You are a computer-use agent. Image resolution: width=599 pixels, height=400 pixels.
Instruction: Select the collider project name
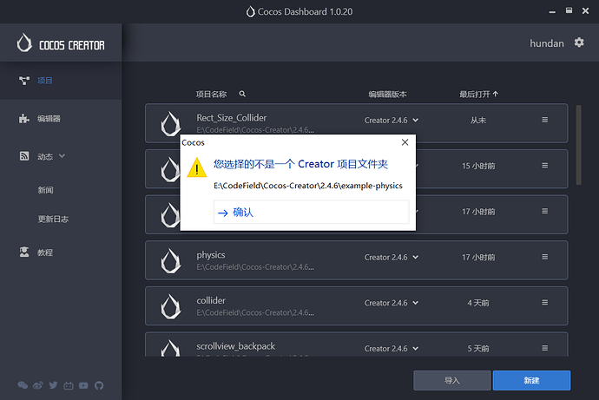[211, 301]
